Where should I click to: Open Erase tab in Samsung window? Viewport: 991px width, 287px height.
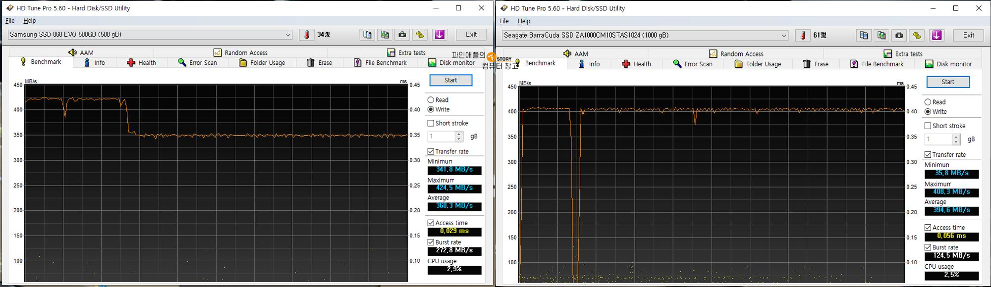(x=319, y=63)
